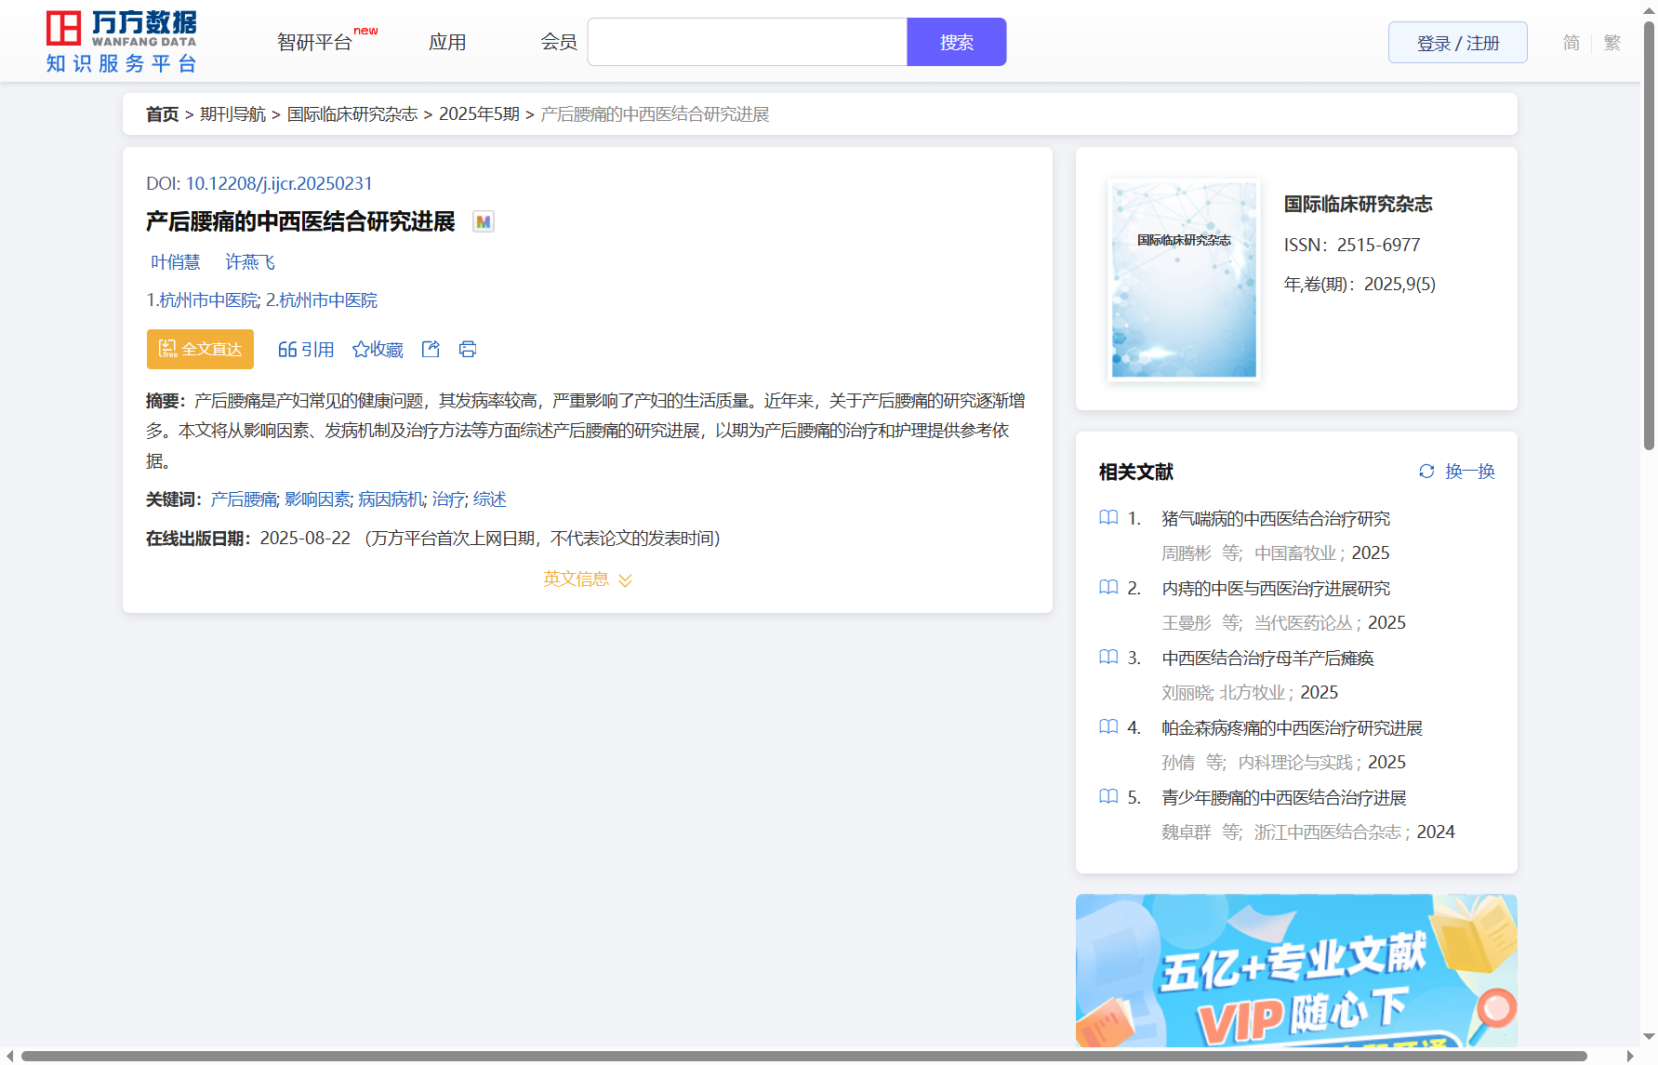This screenshot has width=1658, height=1065.
Task: Click the star 收藏 favorite icon
Action: [x=361, y=350]
